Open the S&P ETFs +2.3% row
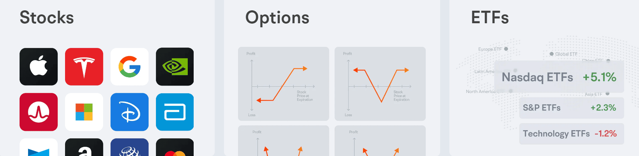The width and height of the screenshot is (639, 156). pos(571,108)
